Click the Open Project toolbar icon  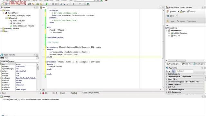33,4
